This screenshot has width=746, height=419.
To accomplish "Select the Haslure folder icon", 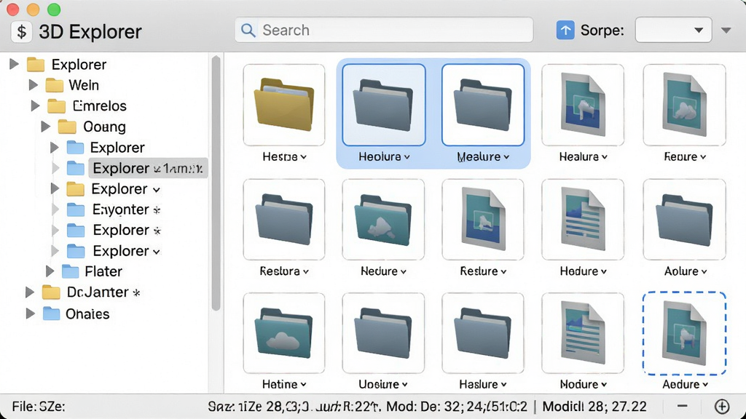I will tap(483, 333).
